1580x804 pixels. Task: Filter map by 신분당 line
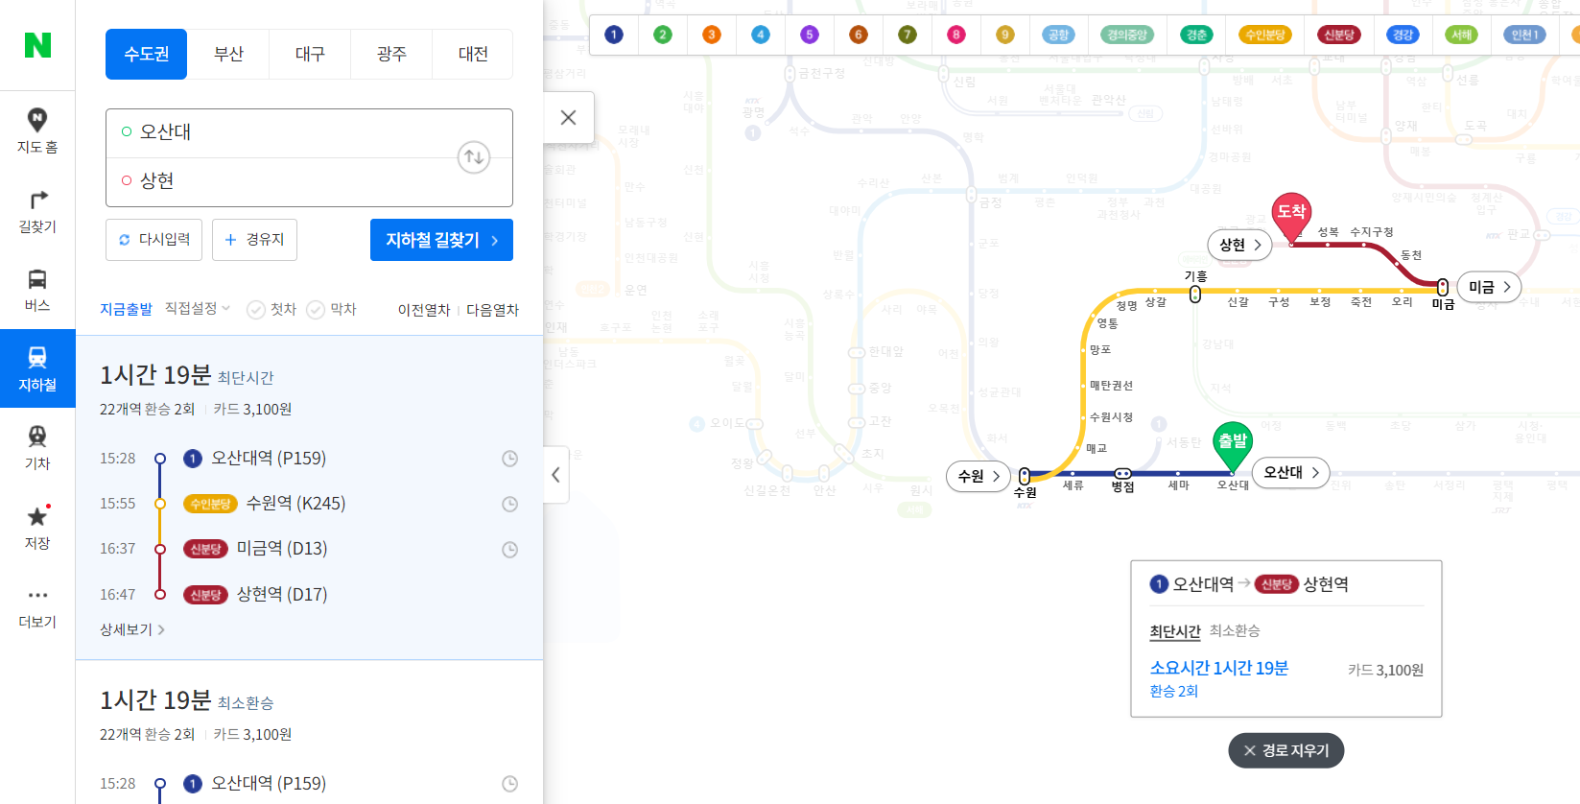pyautogui.click(x=1338, y=35)
